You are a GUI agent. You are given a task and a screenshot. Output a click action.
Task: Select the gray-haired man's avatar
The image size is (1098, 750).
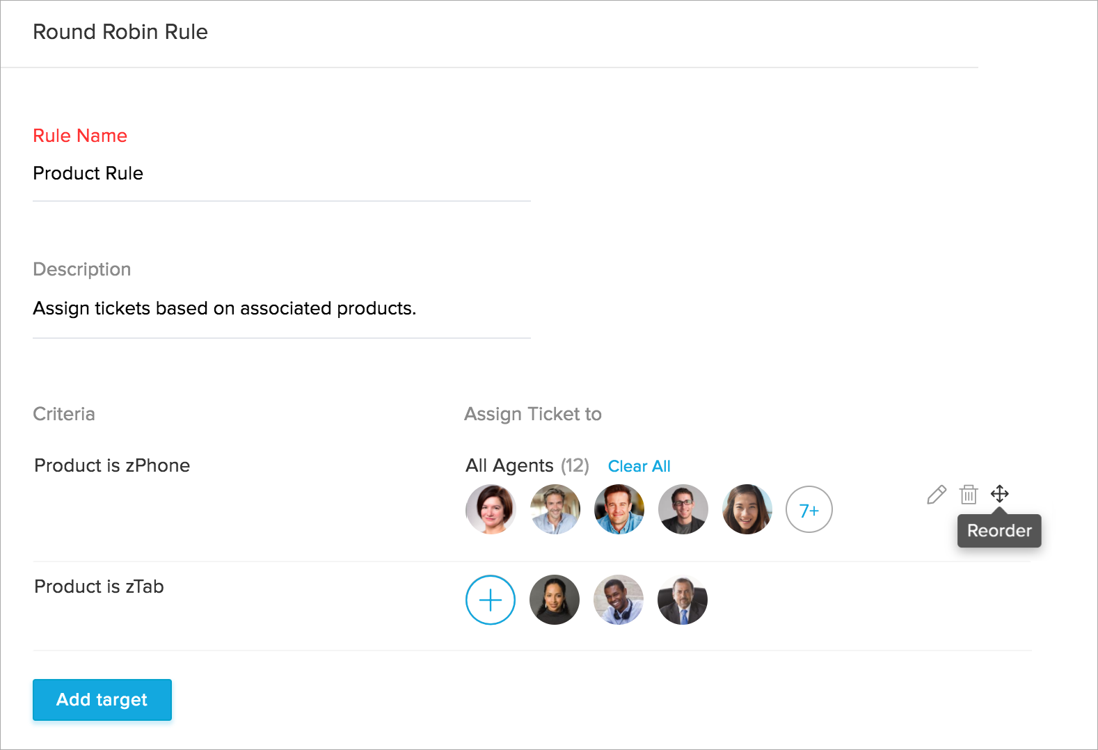coord(555,509)
